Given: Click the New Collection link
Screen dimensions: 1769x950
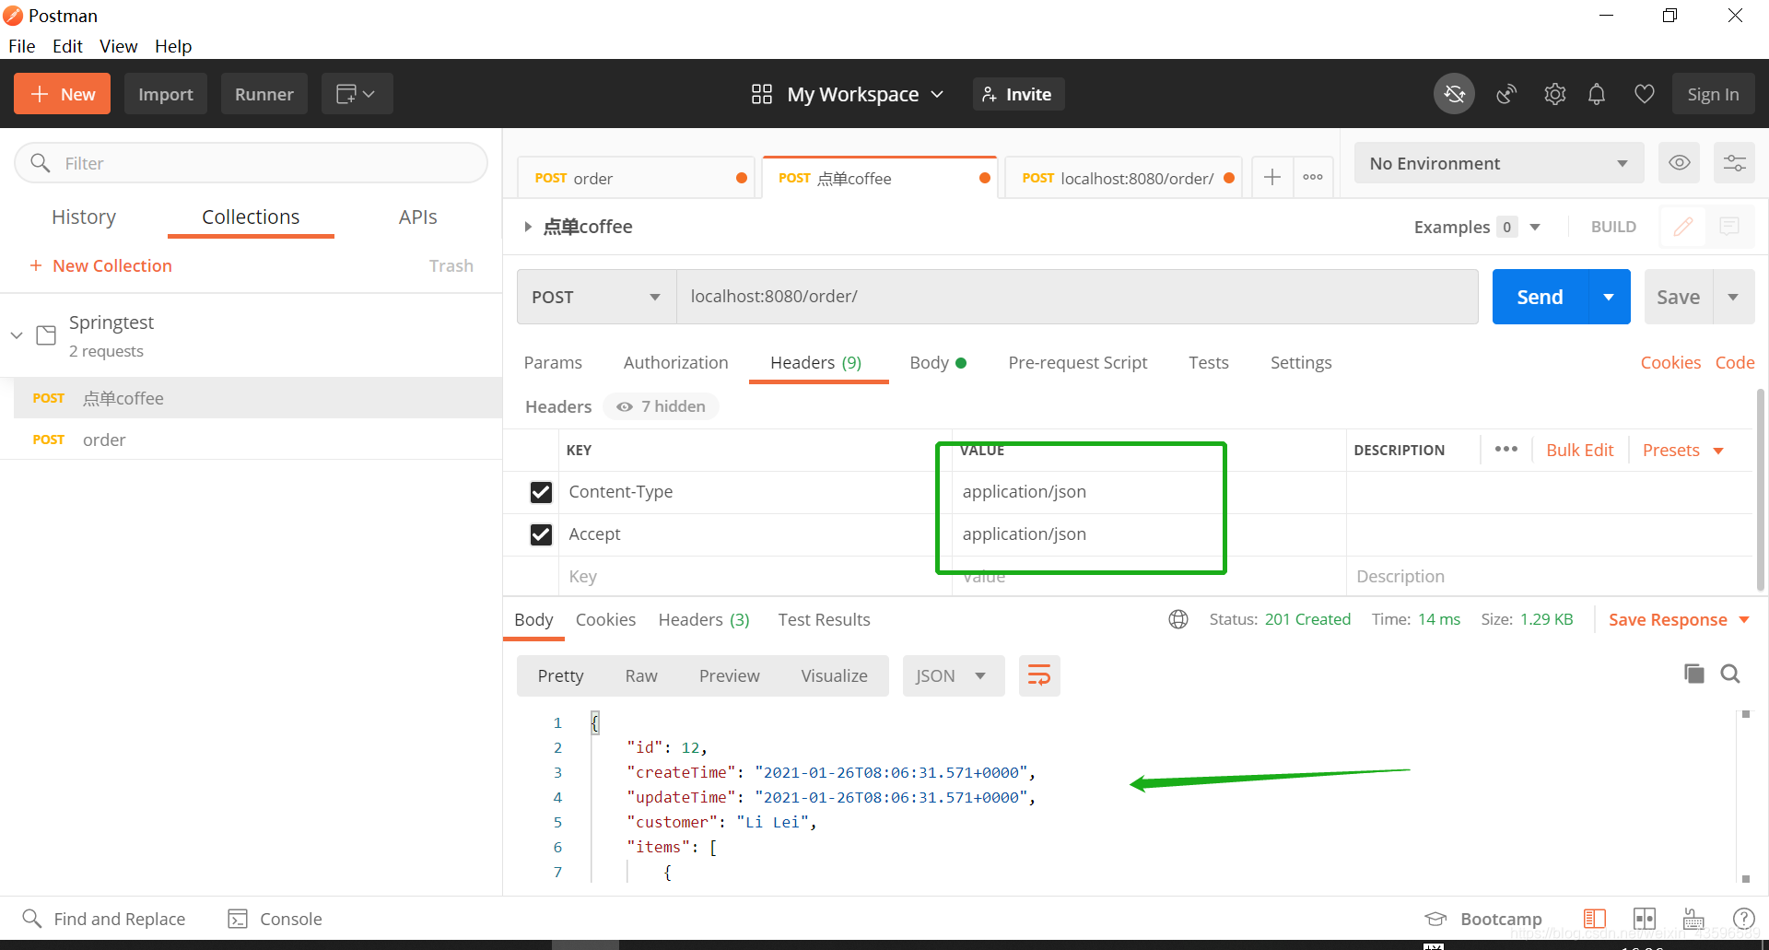Looking at the screenshot, I should pyautogui.click(x=100, y=265).
